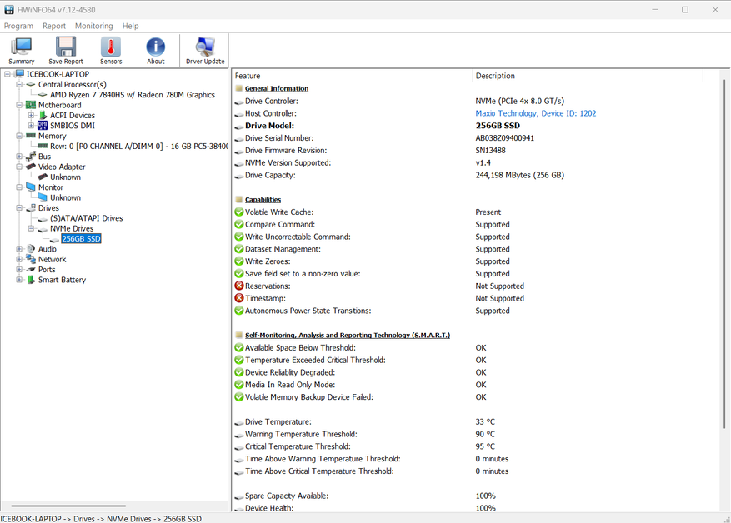Select the 256GB SSD tree item
This screenshot has width=731, height=523.
tap(81, 238)
